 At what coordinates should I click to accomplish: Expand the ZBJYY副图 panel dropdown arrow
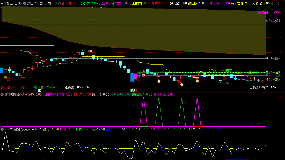point(2,129)
